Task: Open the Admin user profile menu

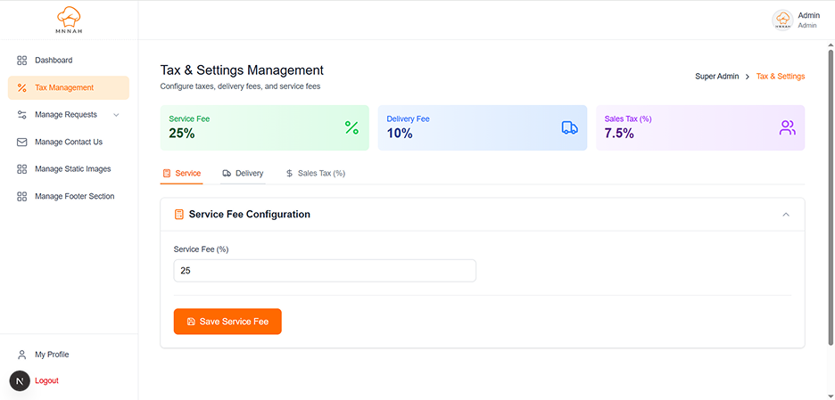Action: (808, 20)
